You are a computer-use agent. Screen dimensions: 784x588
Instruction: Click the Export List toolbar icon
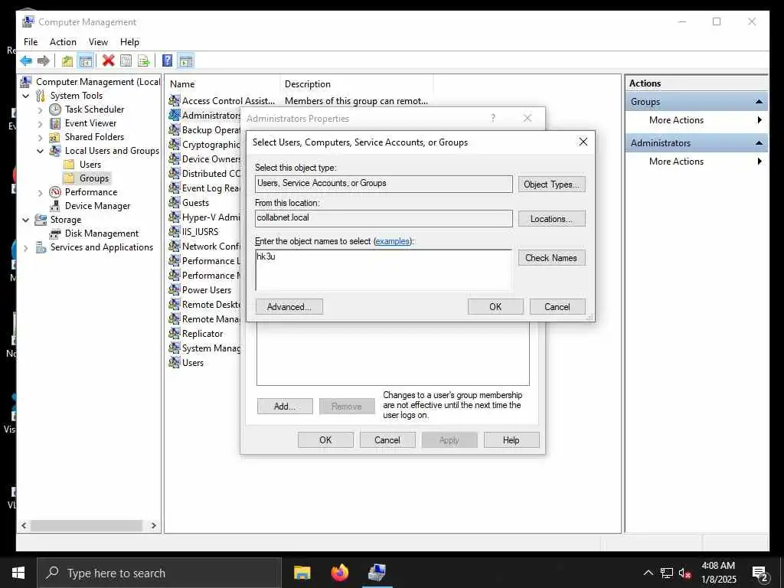click(x=144, y=61)
